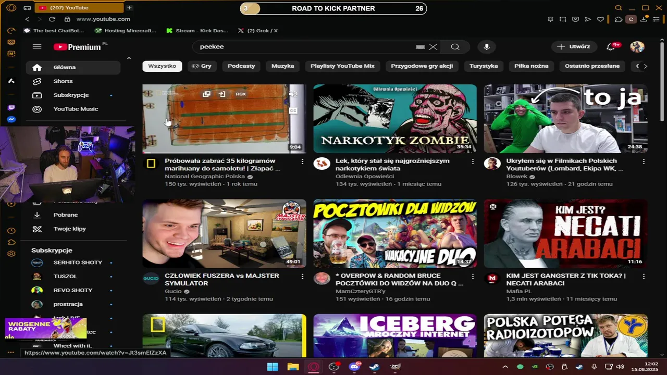Open the account avatar menu
The height and width of the screenshot is (375, 667).
pyautogui.click(x=637, y=47)
